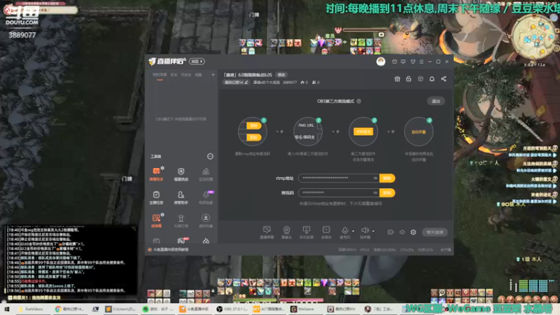Select the second scene tab
The height and width of the screenshot is (315, 560).
pos(174,75)
